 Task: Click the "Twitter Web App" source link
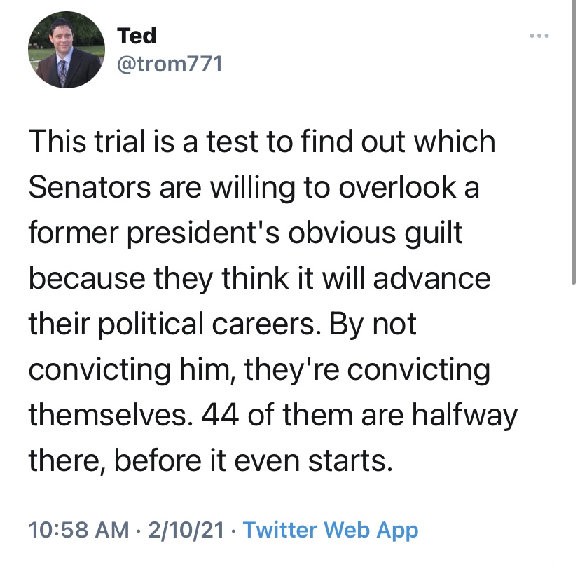tap(330, 530)
